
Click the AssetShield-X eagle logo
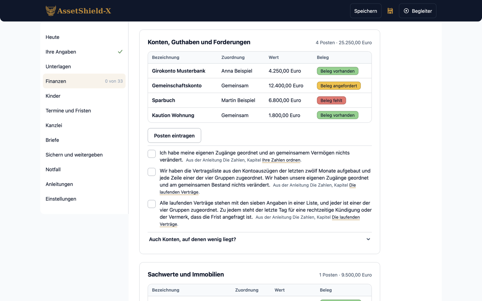51,11
